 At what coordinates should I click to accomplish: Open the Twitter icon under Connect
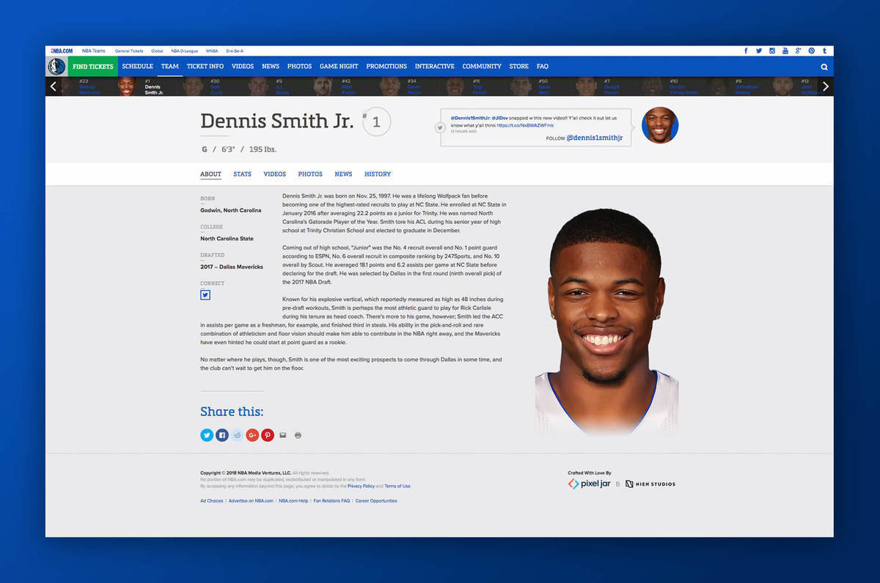205,294
